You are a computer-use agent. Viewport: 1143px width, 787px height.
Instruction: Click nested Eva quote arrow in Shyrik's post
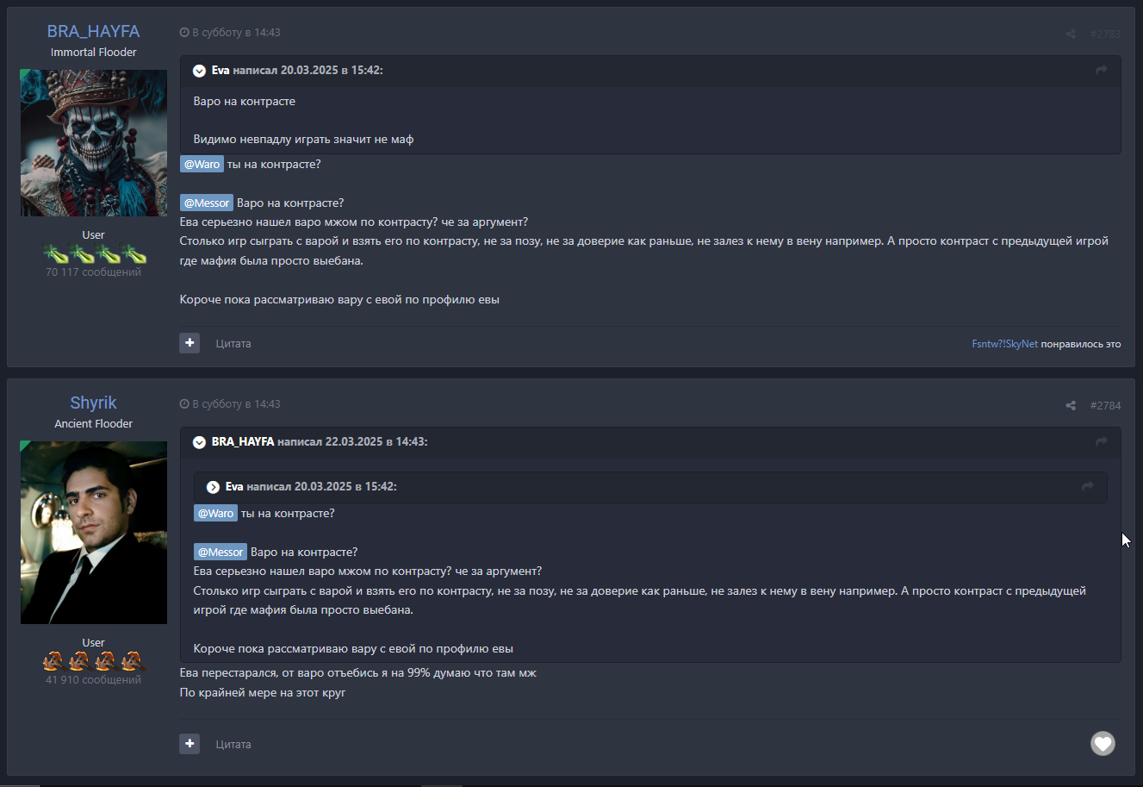click(x=1087, y=486)
